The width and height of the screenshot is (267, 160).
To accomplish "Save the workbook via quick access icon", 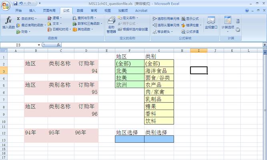I will [x=16, y=4].
